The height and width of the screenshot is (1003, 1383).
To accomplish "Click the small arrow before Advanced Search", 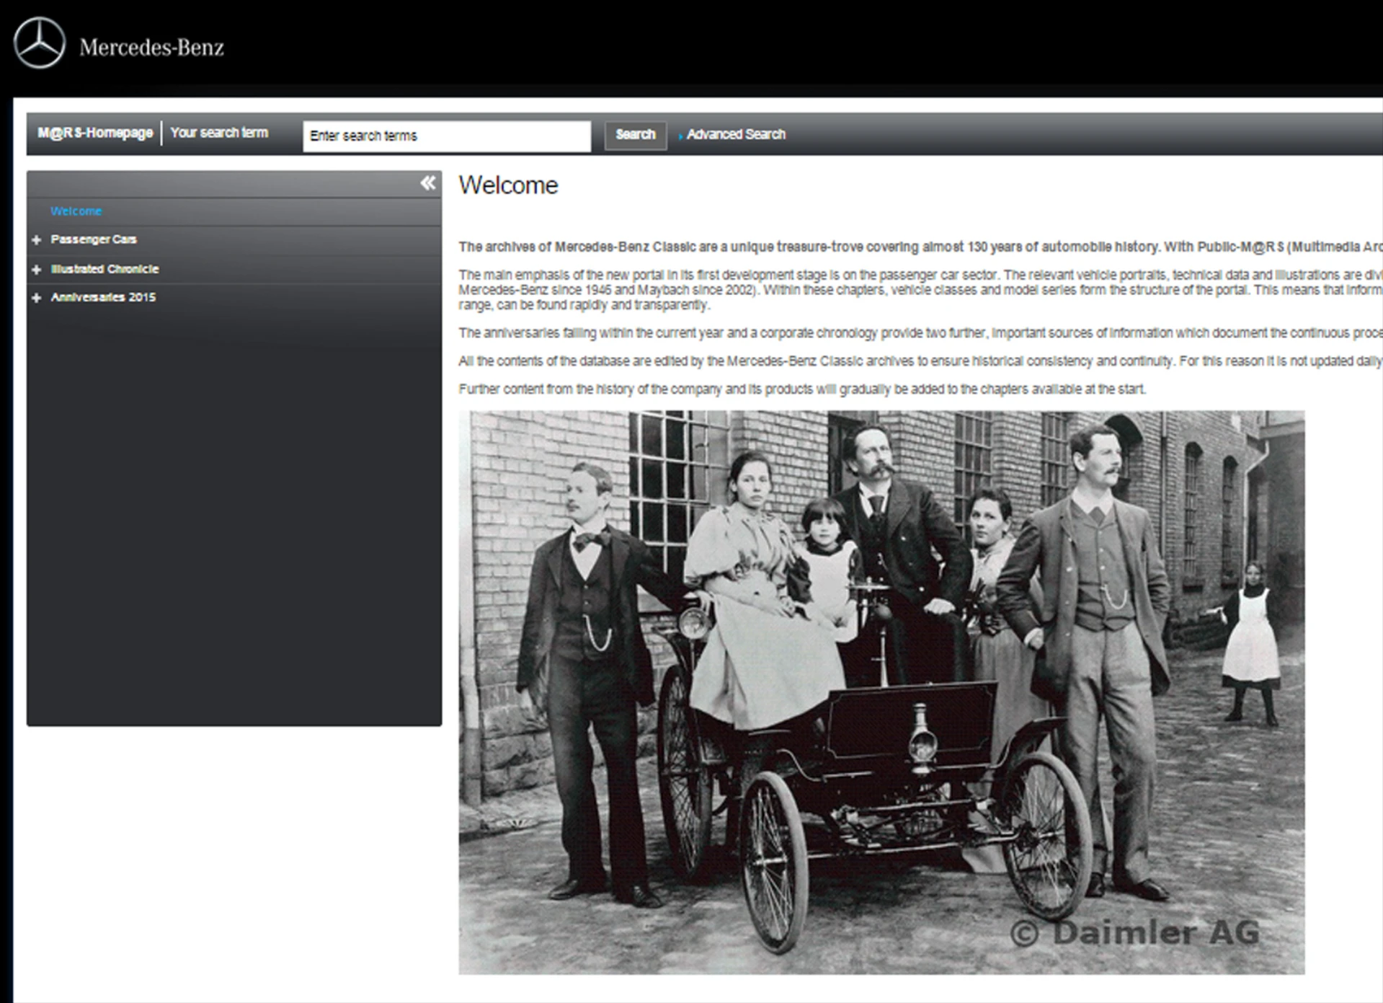I will coord(680,136).
